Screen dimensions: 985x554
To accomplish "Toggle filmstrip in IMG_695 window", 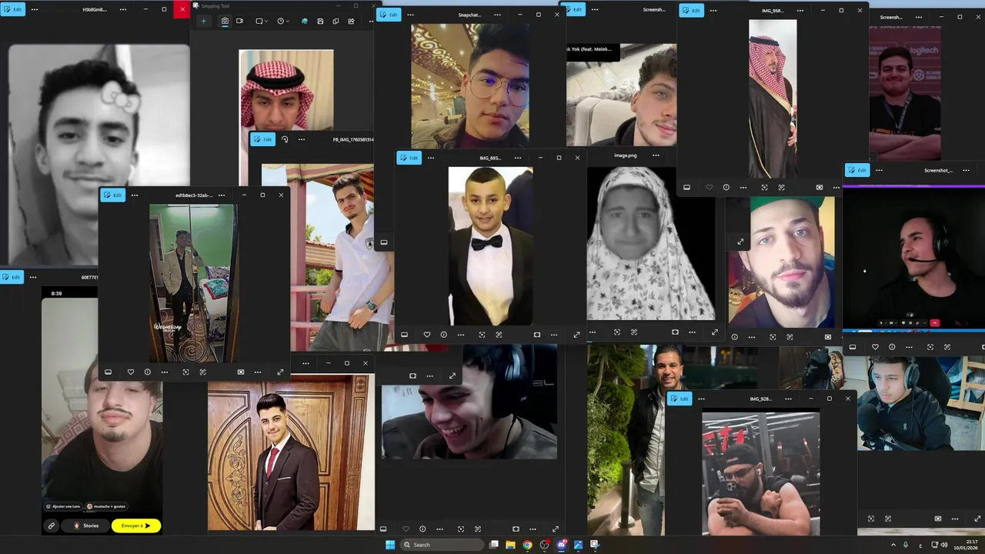I will (405, 335).
